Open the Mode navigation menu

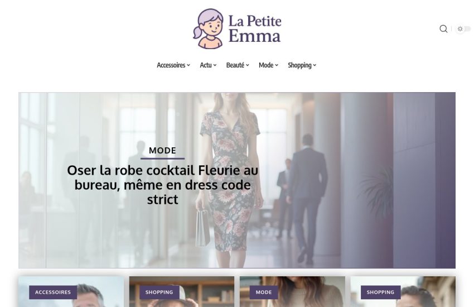pyautogui.click(x=266, y=65)
